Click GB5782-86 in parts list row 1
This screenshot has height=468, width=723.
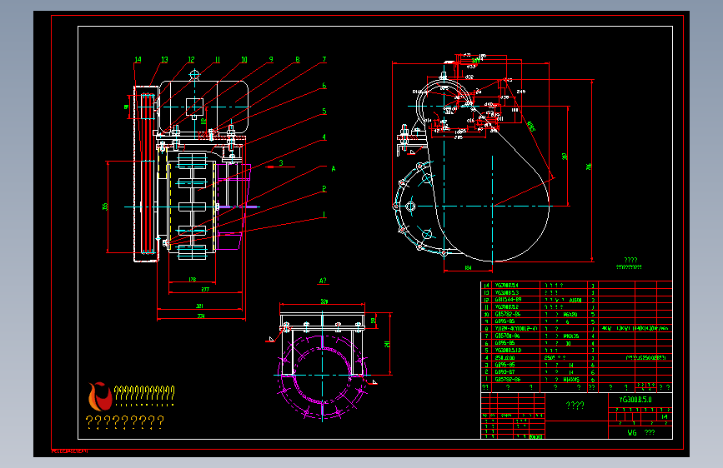(x=507, y=380)
